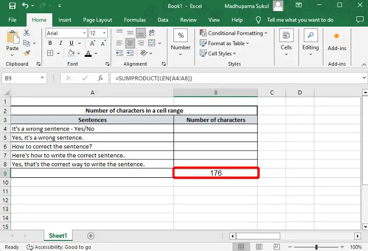Open Ribbon Display Options icon
This screenshot has height=251, width=368.
[299, 5]
